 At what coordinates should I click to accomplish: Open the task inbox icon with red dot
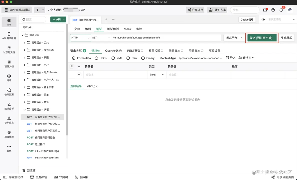pos(265,10)
